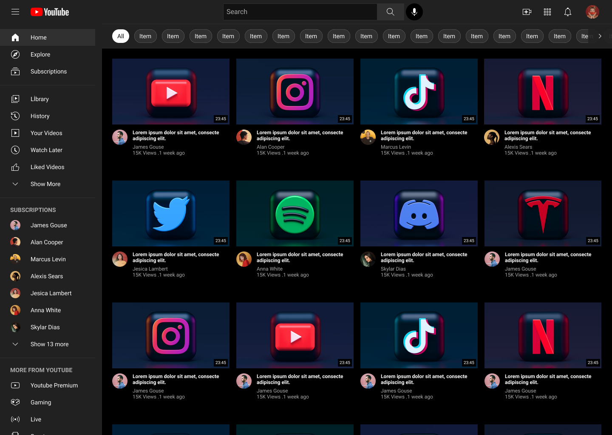Play the third-row TikTok logo video
The width and height of the screenshot is (612, 435).
419,335
